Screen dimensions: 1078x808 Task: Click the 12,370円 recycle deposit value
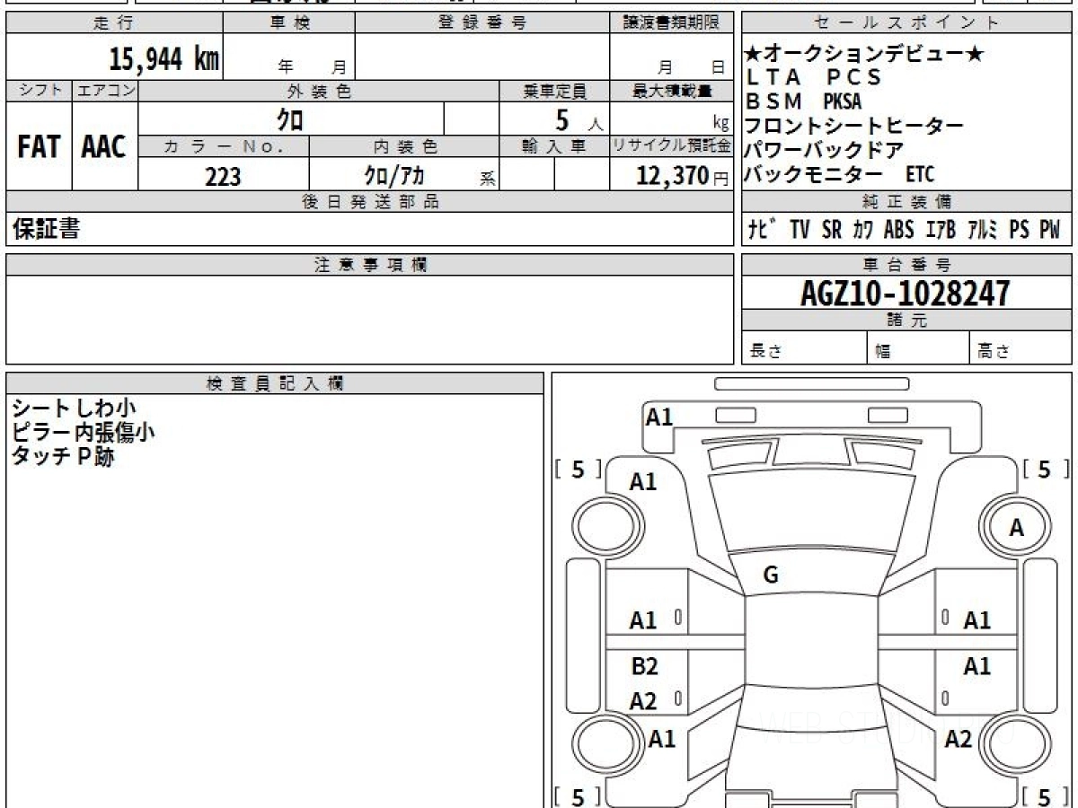click(x=683, y=176)
